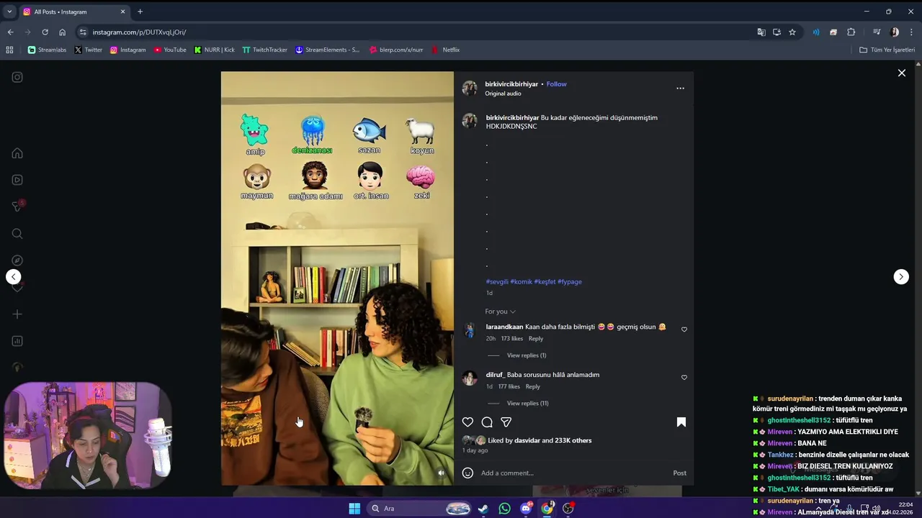Click the post video

coord(337,278)
